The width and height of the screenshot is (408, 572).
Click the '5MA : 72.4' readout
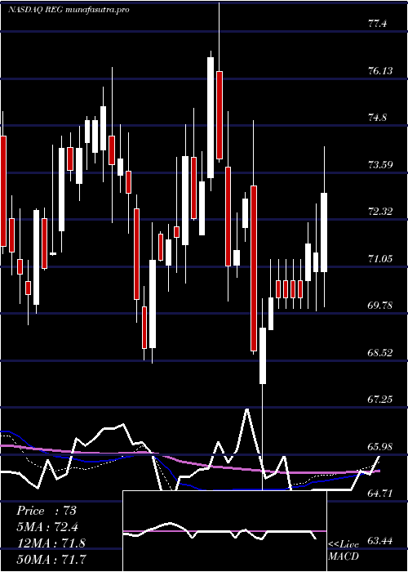tap(47, 527)
